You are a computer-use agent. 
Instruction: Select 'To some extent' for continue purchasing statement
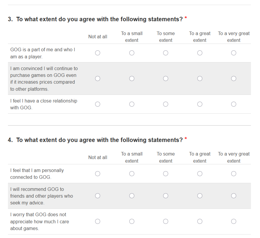click(x=166, y=79)
